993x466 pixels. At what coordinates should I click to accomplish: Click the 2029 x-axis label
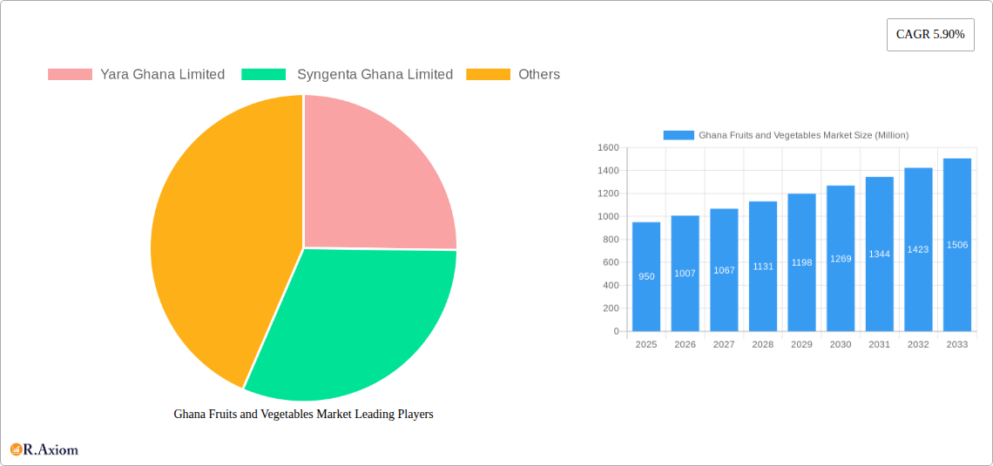tap(801, 344)
